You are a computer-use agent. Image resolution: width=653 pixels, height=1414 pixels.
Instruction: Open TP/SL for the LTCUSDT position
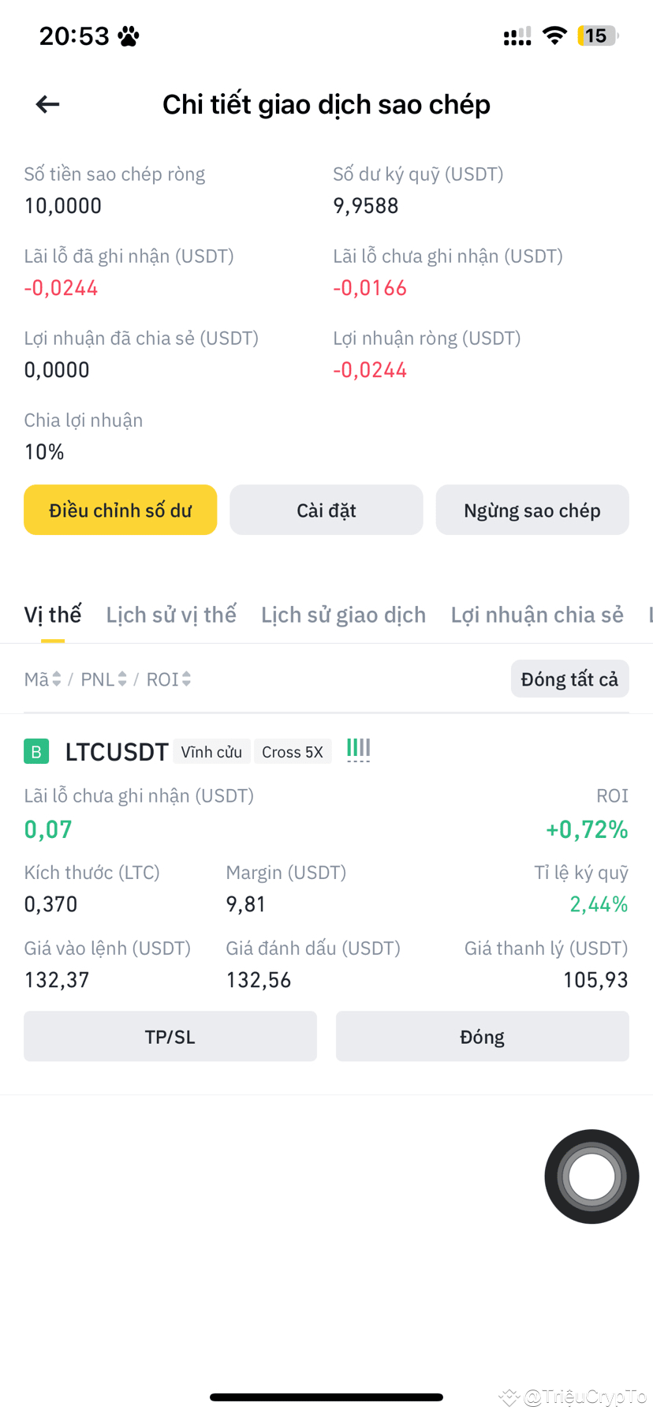tap(170, 1036)
